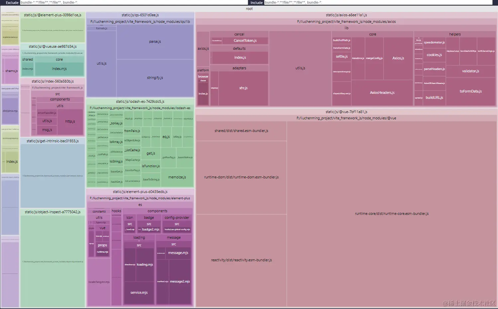Click the msg.js utils cell

pyautogui.click(x=47, y=130)
